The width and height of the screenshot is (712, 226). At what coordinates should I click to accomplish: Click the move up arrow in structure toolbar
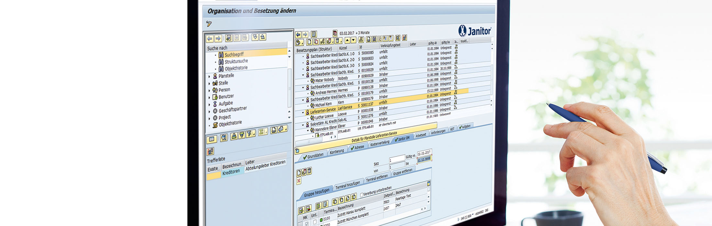point(347,40)
